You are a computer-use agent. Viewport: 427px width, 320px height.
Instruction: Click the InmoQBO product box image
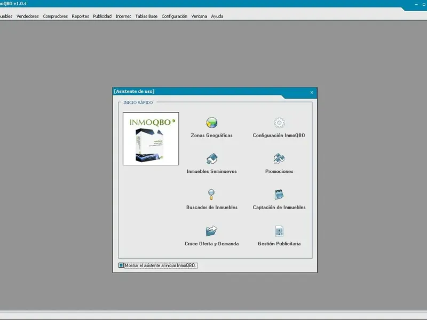(x=151, y=139)
